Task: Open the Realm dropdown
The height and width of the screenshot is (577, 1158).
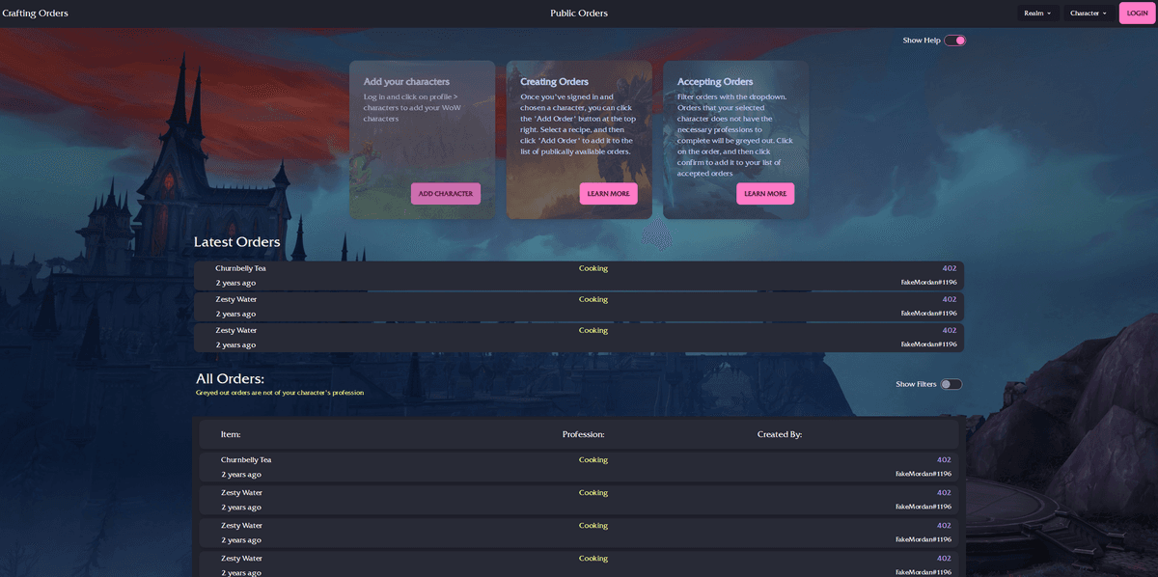Action: 1037,14
